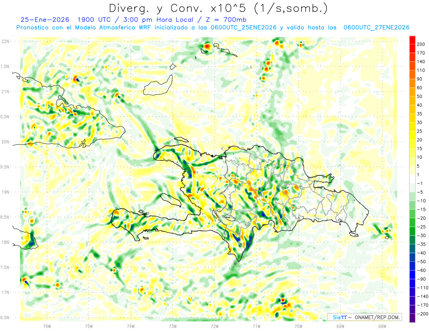The image size is (429, 331).
Task: Click the "19N" latitude label
Action: point(5,192)
